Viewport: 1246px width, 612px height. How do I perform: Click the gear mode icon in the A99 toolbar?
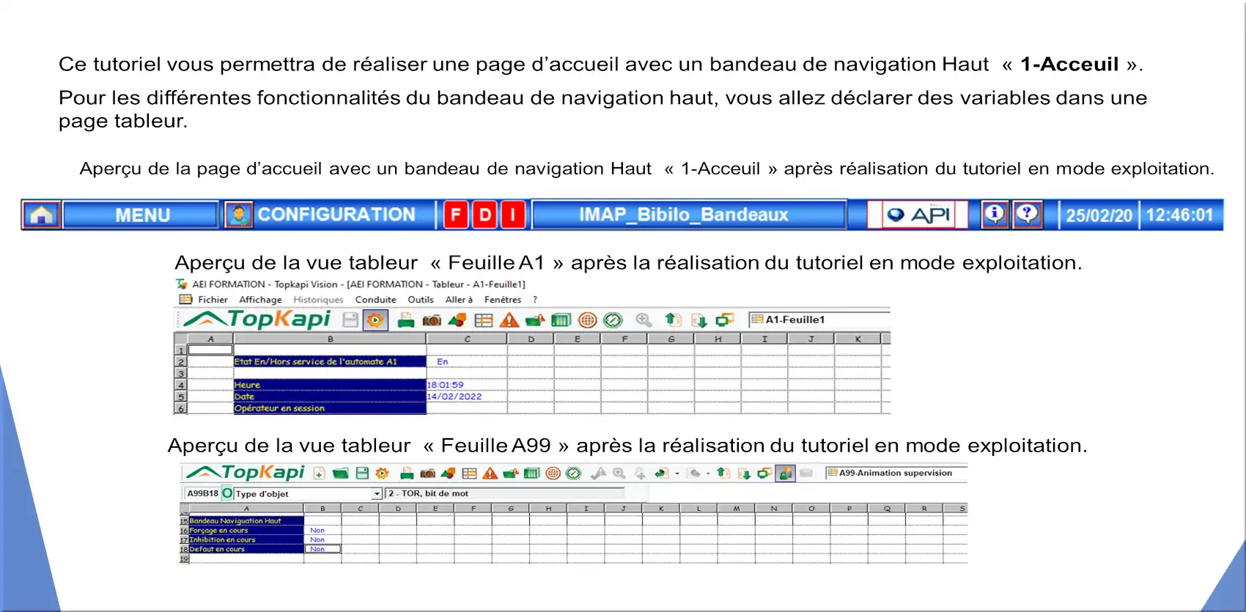click(382, 473)
